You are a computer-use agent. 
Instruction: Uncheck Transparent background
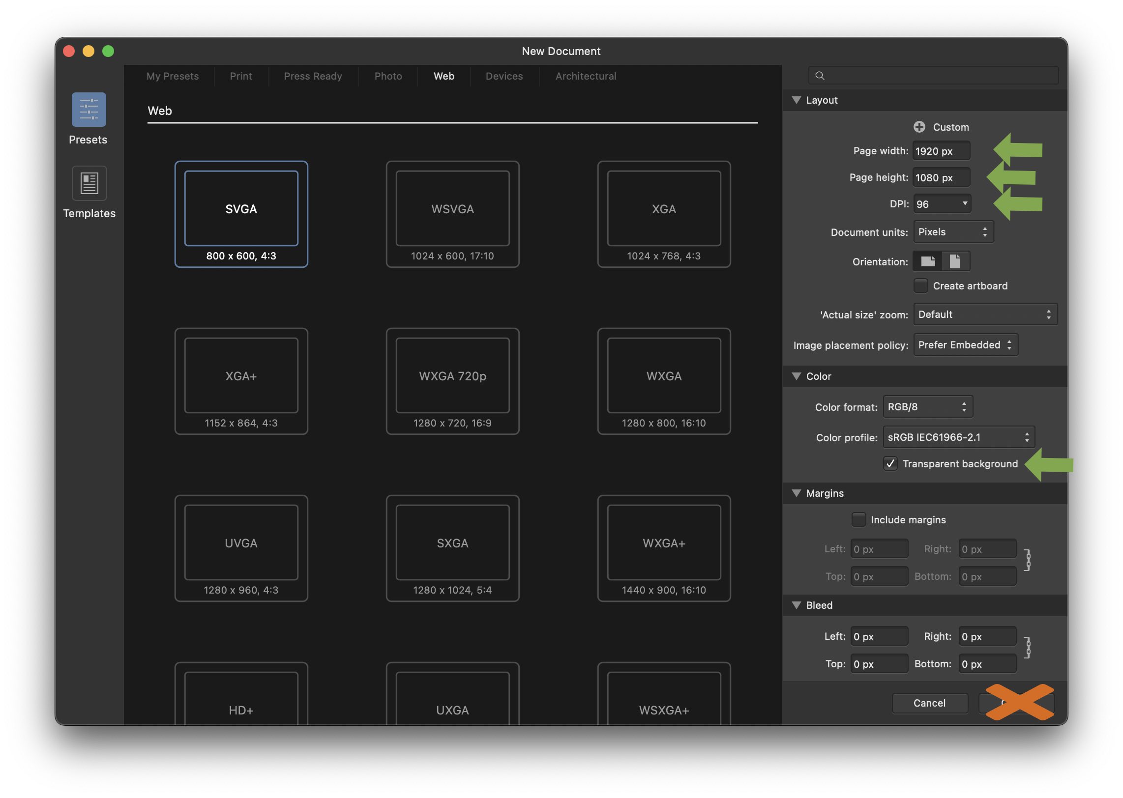click(x=890, y=463)
